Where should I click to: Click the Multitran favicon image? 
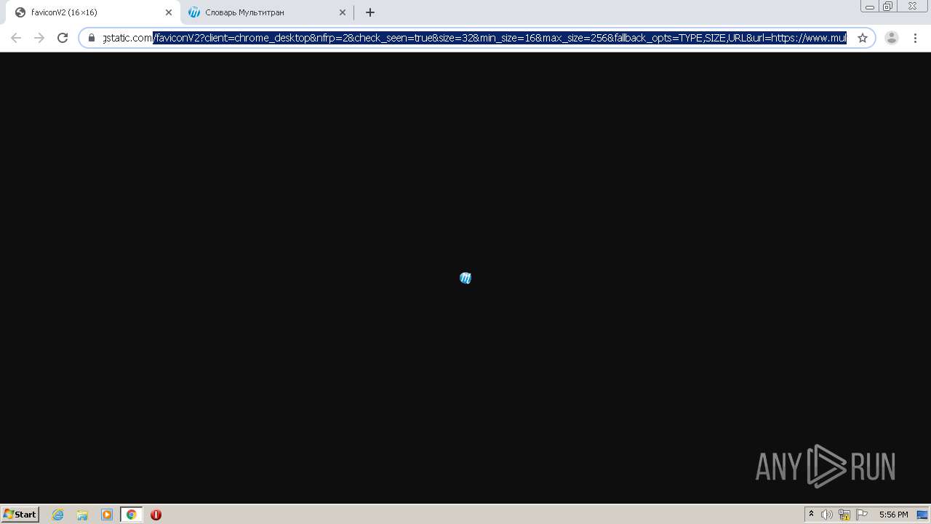465,278
